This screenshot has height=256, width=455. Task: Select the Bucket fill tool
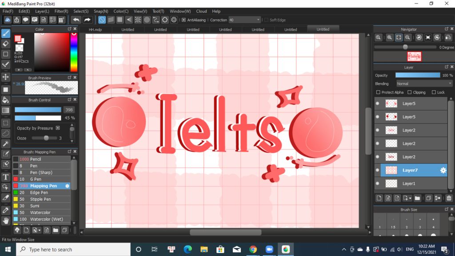point(6,100)
